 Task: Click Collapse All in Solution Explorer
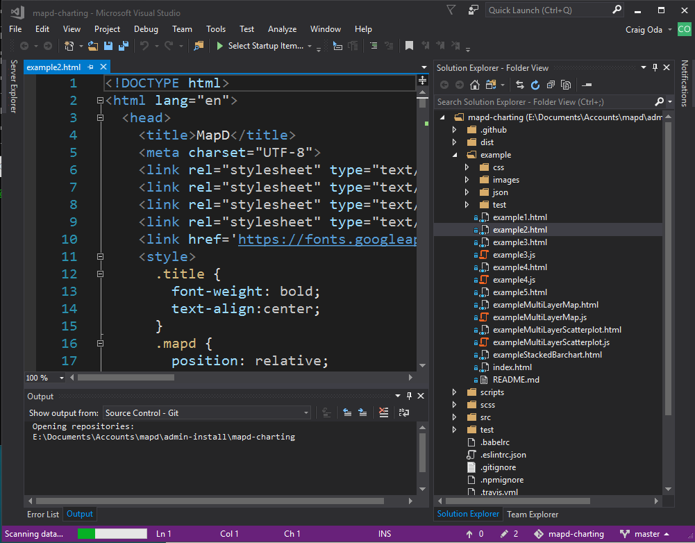tap(551, 85)
